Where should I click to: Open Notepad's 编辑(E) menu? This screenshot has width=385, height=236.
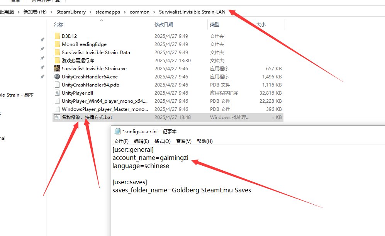point(141,141)
